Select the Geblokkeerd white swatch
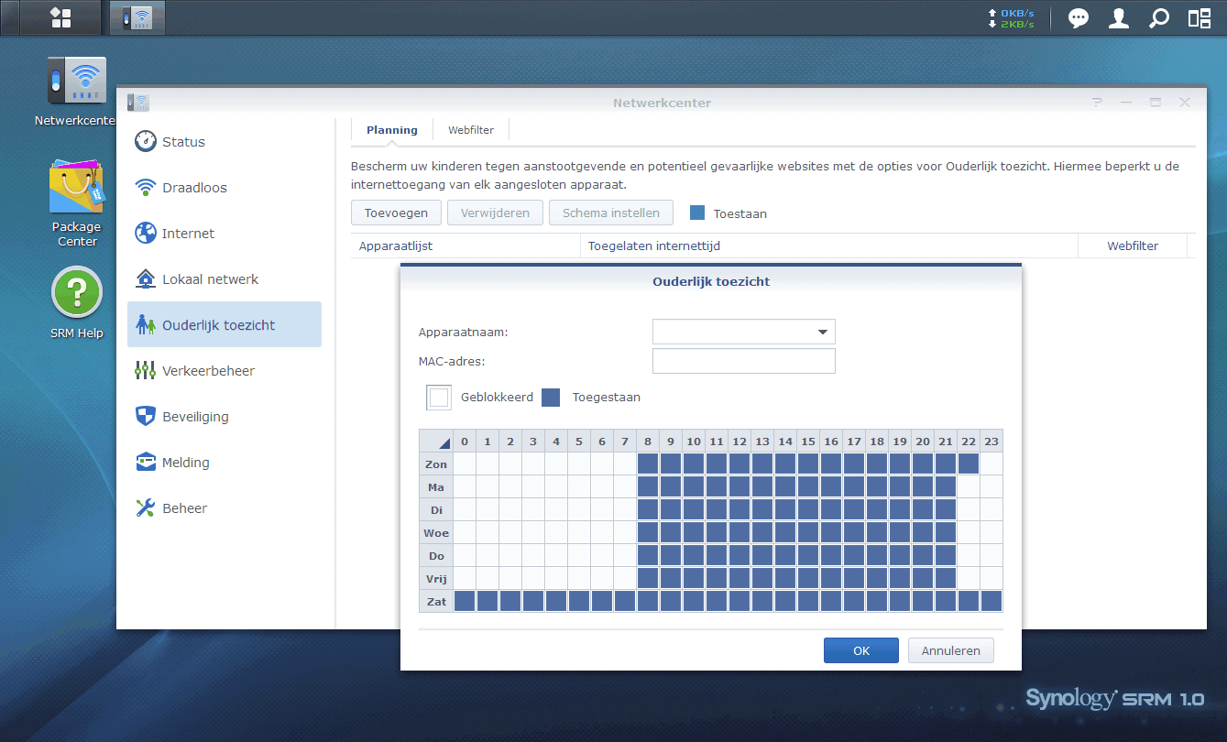This screenshot has height=742, width=1227. [x=439, y=398]
